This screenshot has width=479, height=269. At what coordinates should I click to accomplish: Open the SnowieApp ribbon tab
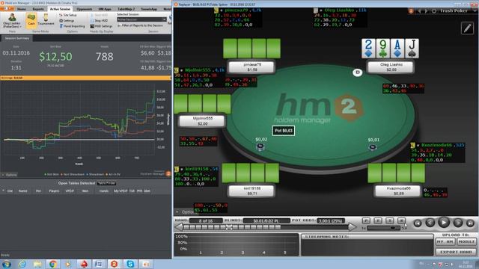coord(149,9)
